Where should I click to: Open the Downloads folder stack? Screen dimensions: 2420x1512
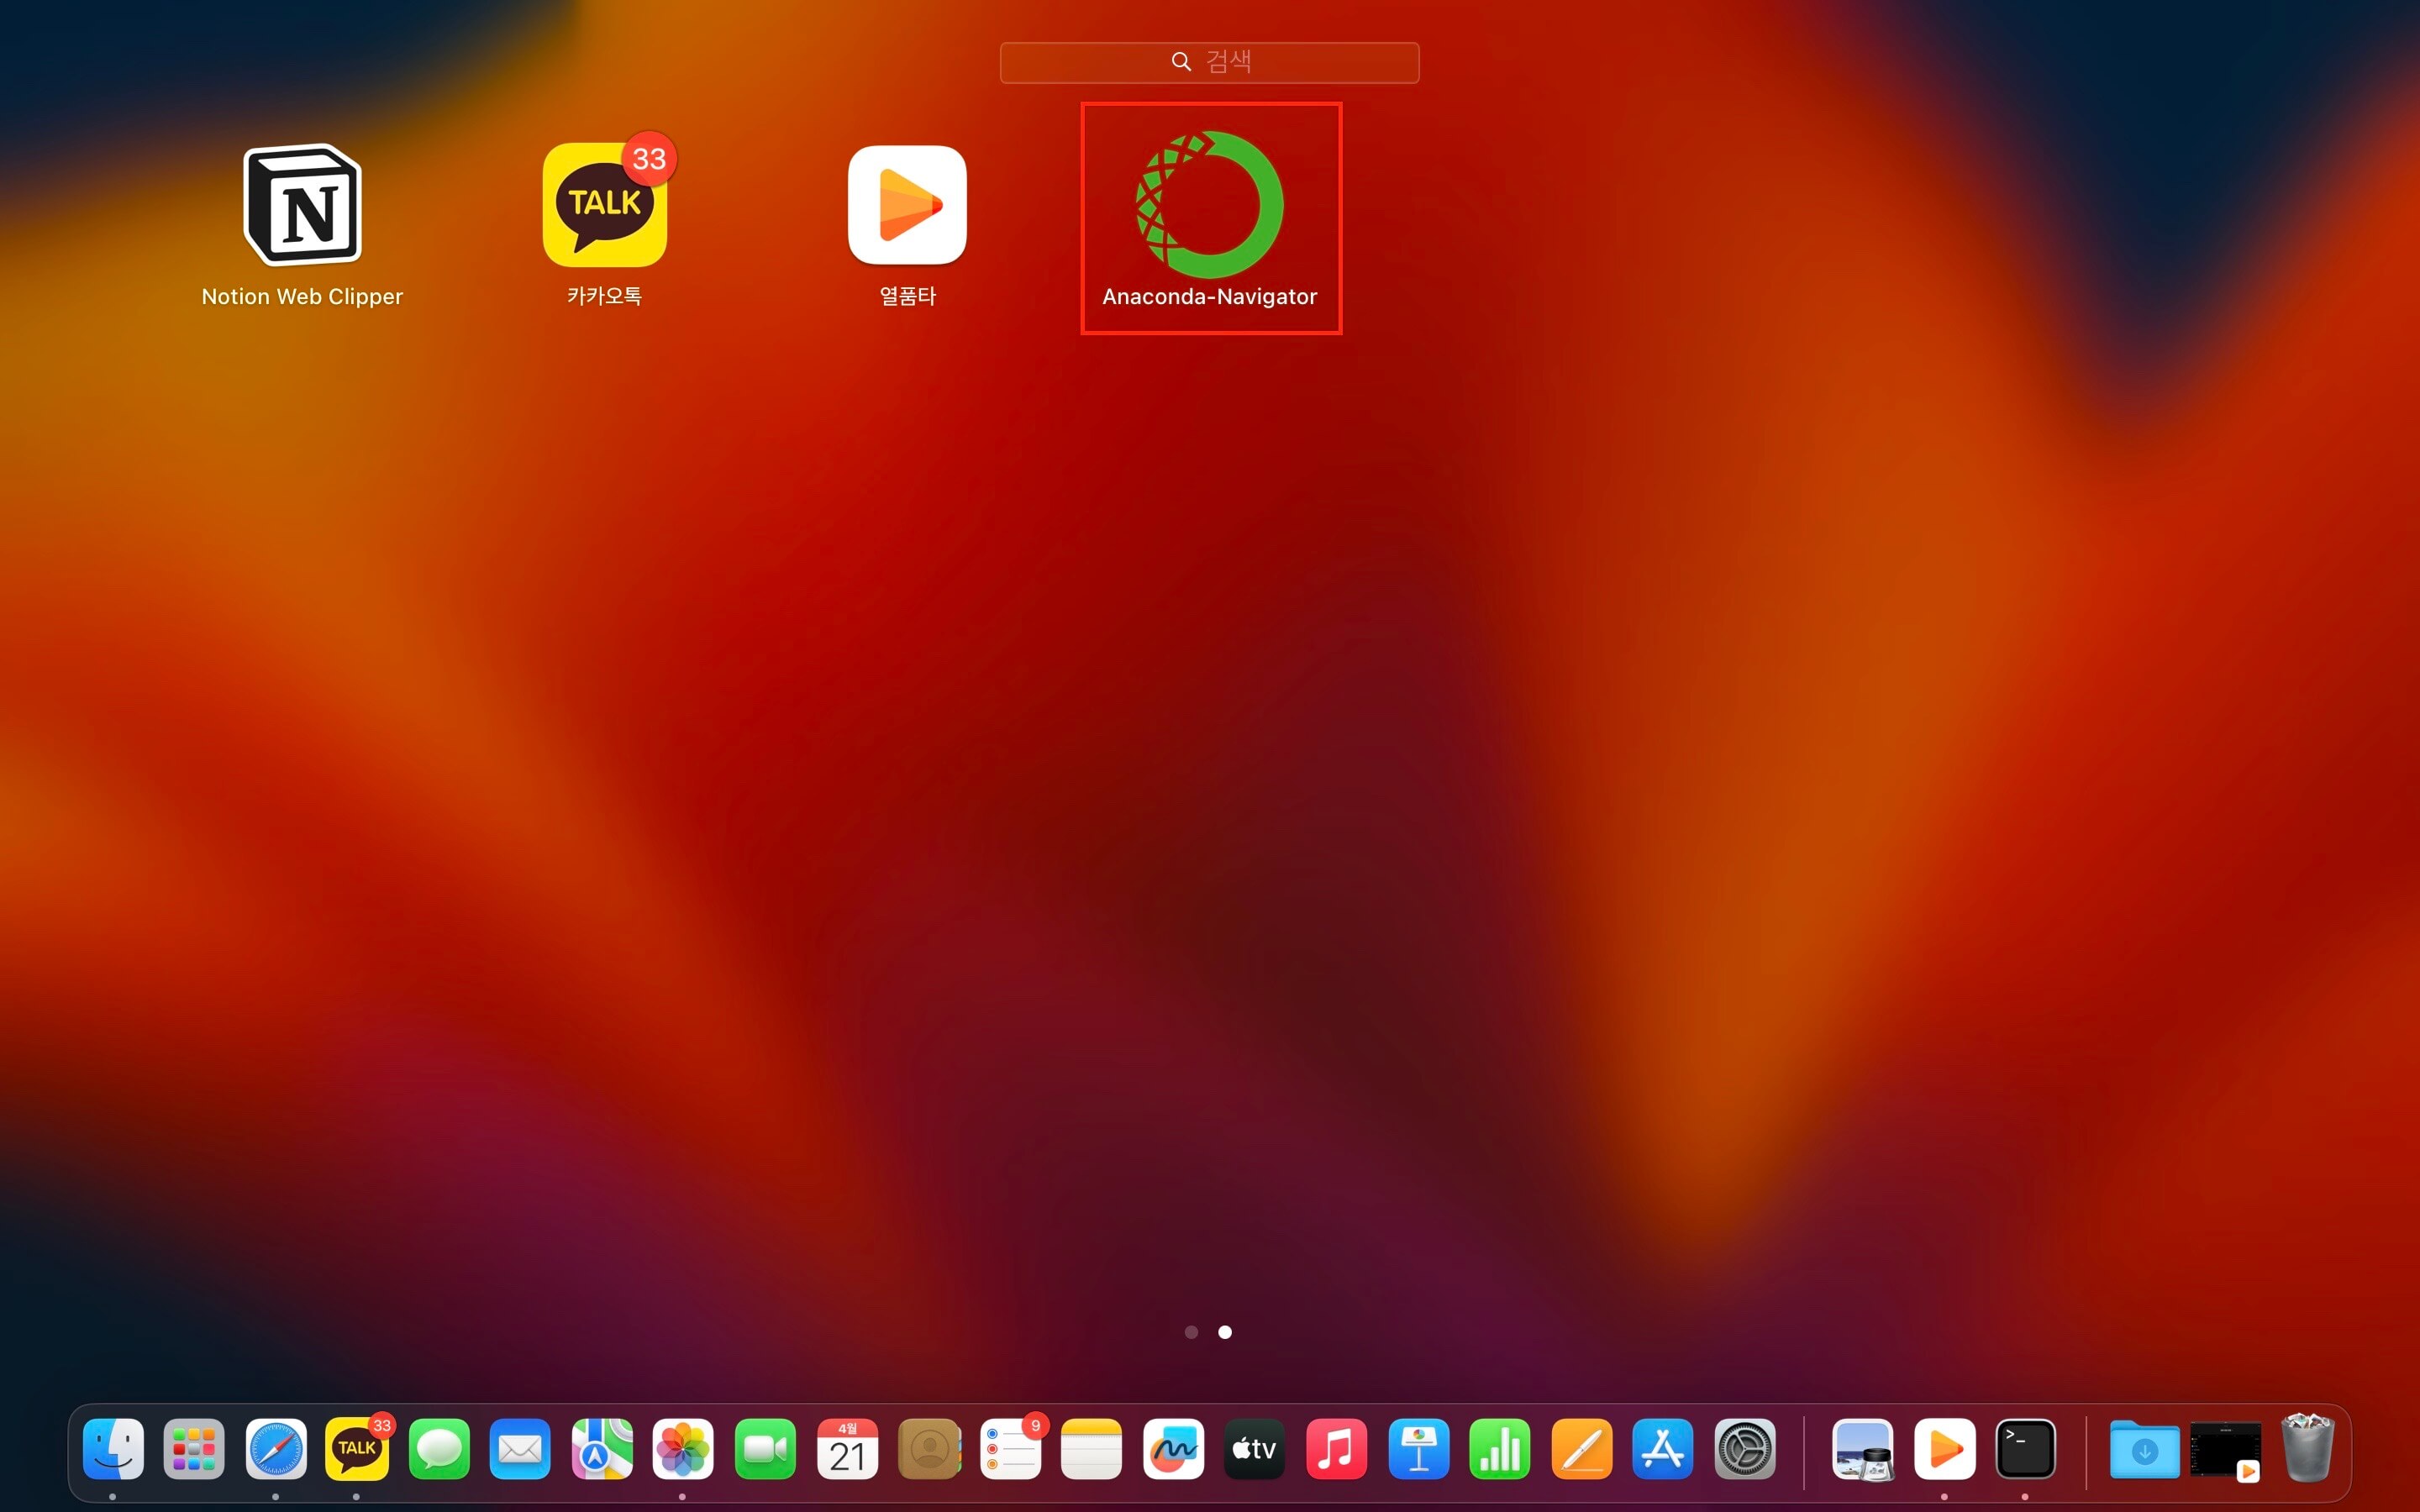2144,1448
